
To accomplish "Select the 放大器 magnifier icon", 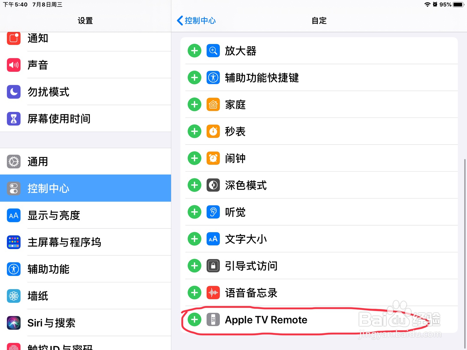I will 213,50.
